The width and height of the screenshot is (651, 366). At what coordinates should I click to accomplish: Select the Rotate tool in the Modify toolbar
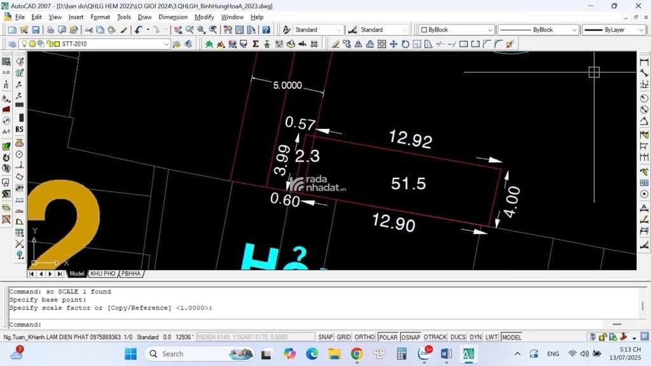point(405,44)
